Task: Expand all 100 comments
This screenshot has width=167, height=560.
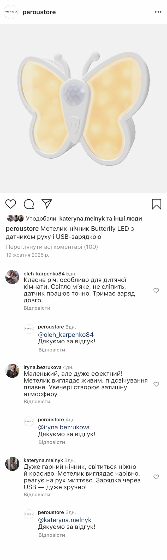Action: (52, 247)
